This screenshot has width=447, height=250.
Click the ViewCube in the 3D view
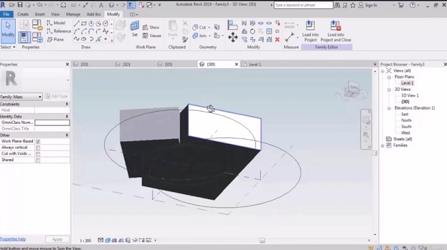click(x=351, y=90)
